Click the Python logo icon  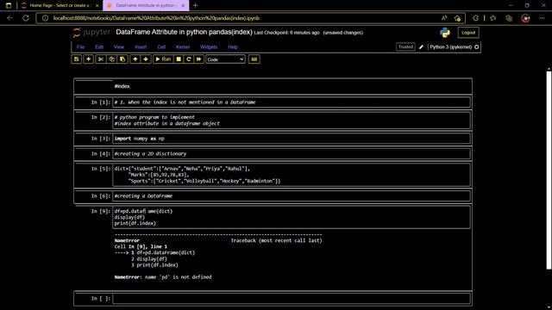tap(445, 33)
